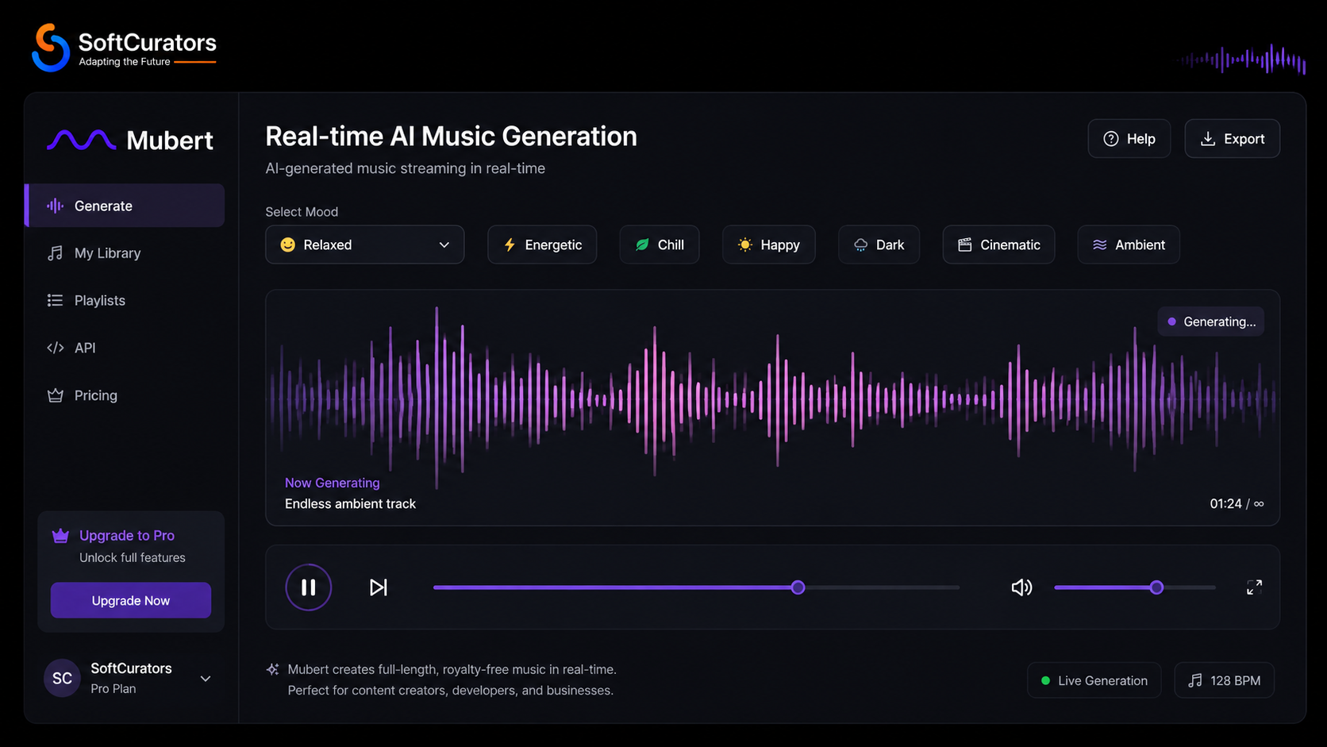
Task: Click the Generating... status badge
Action: pyautogui.click(x=1211, y=322)
